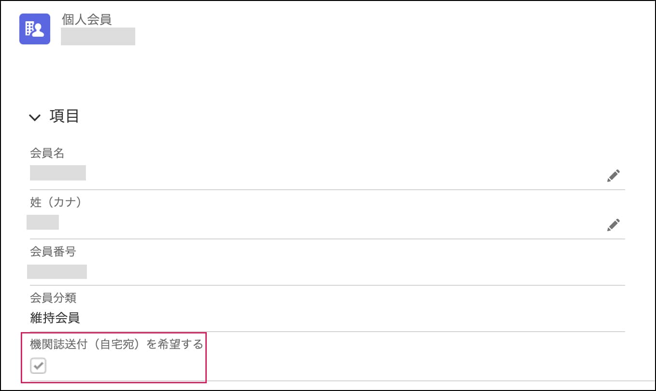Toggle the 機関誌送付（自宅宛）を希望する checkbox
The width and height of the screenshot is (656, 391).
(38, 366)
